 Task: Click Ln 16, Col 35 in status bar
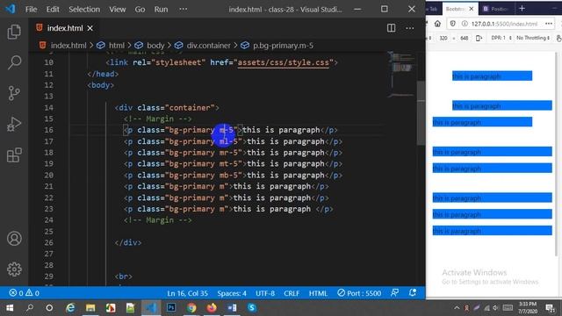[187, 293]
